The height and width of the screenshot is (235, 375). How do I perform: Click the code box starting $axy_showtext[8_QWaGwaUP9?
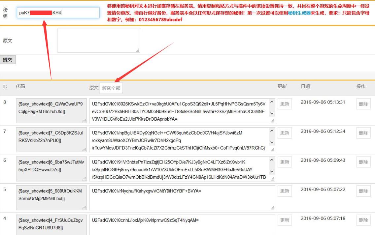(51, 111)
